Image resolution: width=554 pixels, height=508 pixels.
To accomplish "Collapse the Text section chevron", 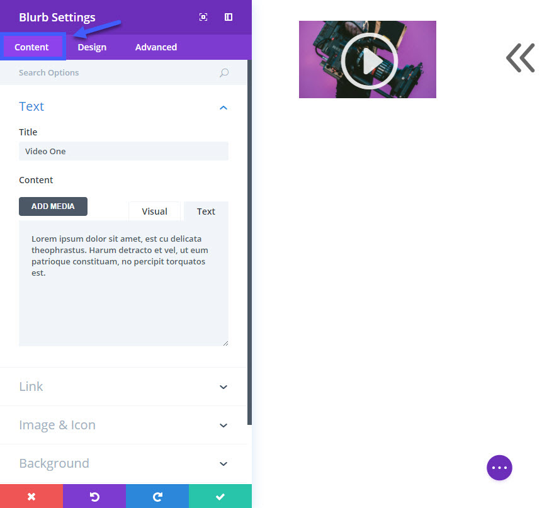I will tap(223, 108).
